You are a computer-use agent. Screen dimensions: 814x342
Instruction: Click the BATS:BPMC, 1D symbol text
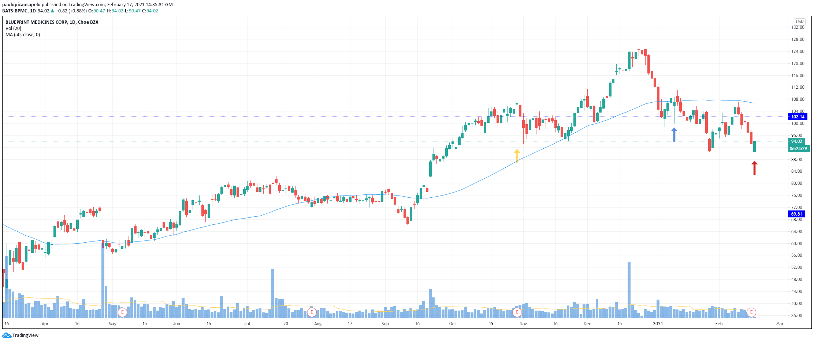(19, 11)
